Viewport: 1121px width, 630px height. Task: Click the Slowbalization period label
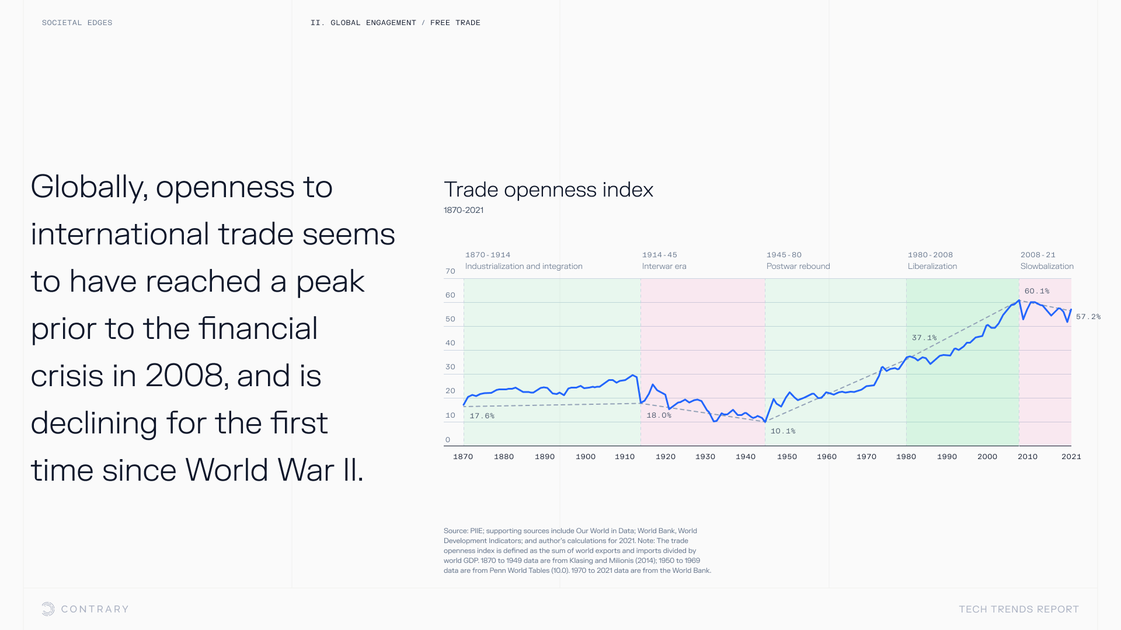1047,266
